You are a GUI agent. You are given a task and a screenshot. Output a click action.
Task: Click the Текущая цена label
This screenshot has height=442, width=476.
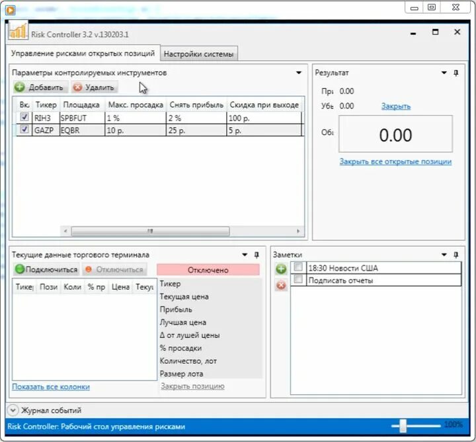[184, 297]
